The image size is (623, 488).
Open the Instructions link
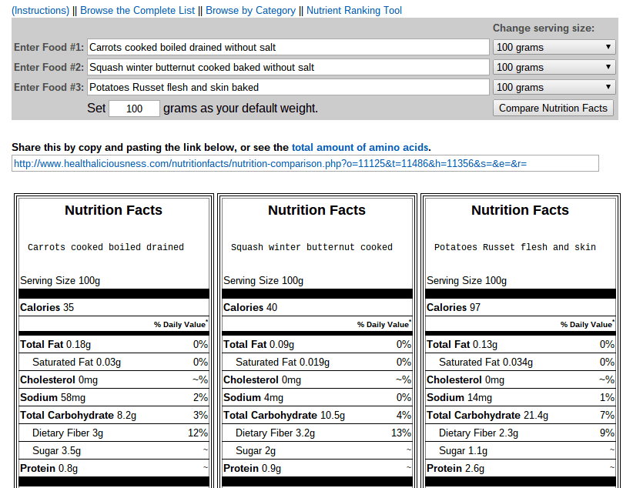(42, 11)
